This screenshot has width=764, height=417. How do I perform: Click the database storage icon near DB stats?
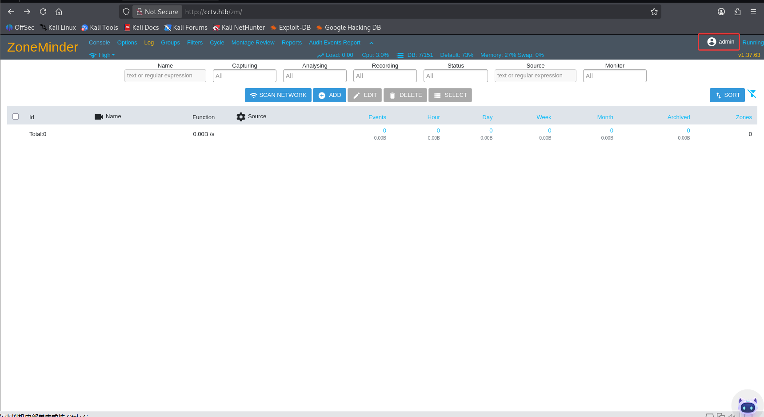pos(400,56)
